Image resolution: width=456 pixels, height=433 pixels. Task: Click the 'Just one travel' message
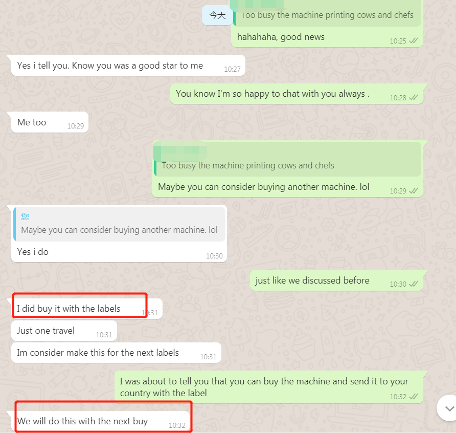(x=64, y=331)
